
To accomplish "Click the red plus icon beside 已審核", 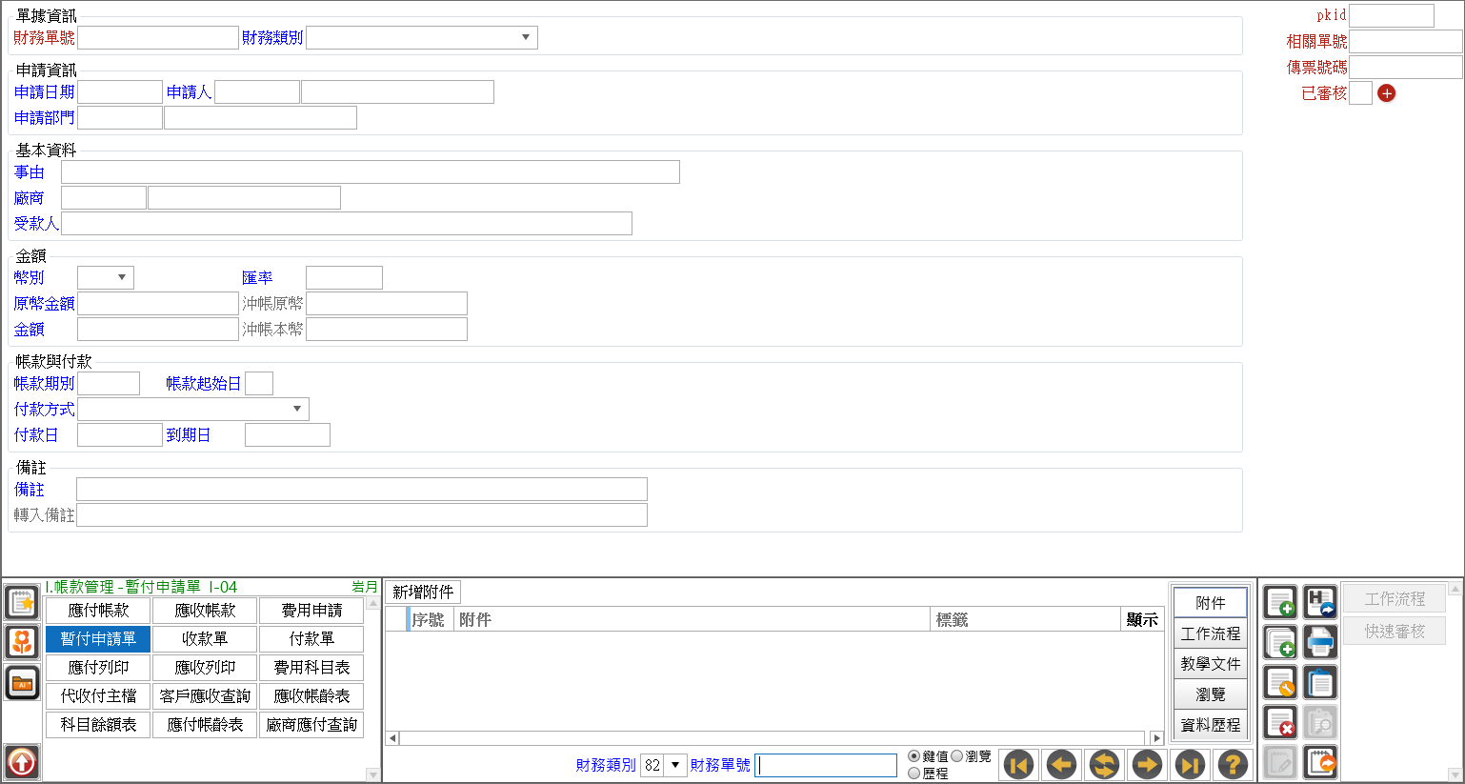I will (x=1387, y=93).
